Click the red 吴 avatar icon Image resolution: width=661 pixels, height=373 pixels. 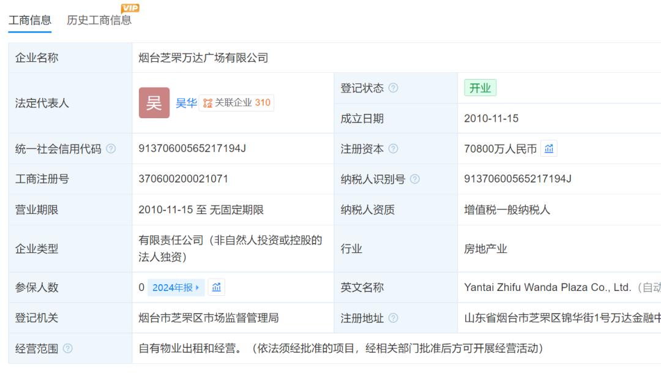pyautogui.click(x=154, y=102)
